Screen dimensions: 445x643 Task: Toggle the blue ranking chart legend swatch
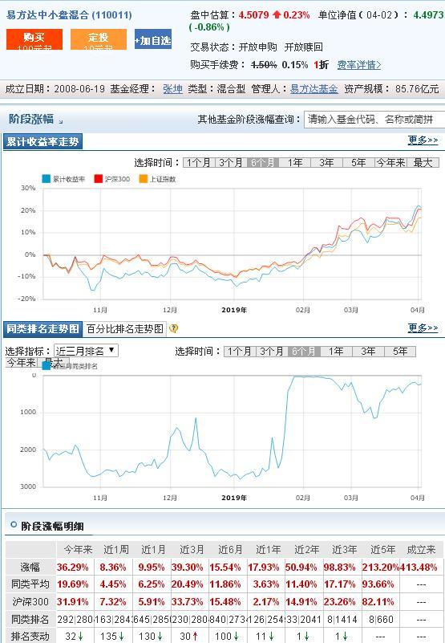(47, 366)
